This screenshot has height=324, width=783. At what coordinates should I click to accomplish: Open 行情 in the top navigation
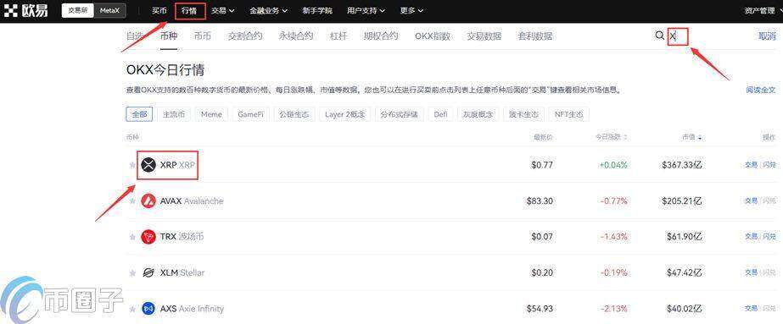(189, 10)
